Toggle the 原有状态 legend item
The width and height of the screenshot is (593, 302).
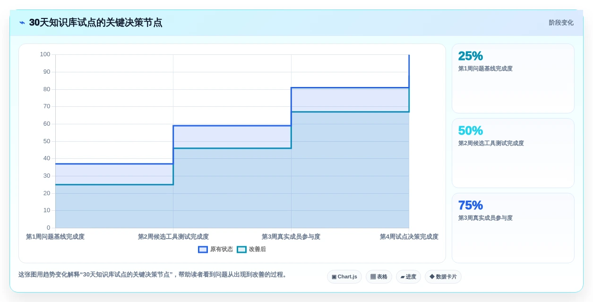coord(215,250)
